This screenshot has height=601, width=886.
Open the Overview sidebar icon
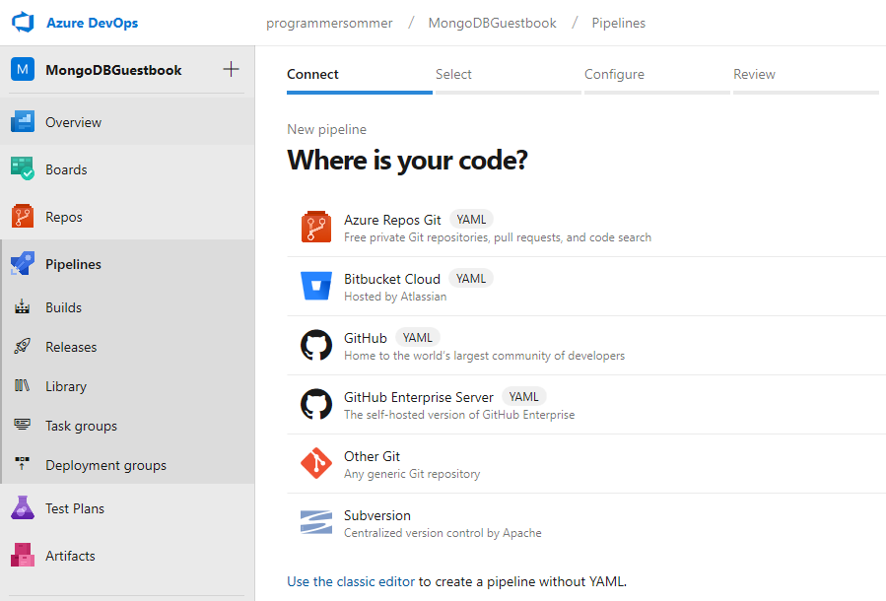pyautogui.click(x=23, y=122)
